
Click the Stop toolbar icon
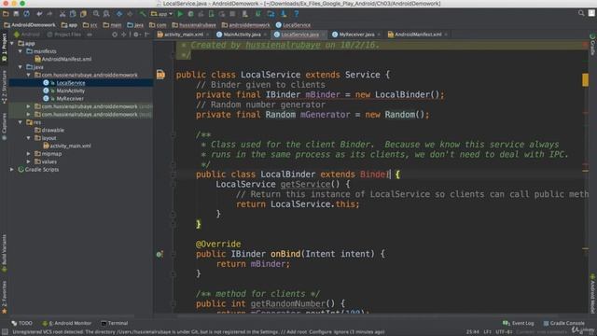232,14
